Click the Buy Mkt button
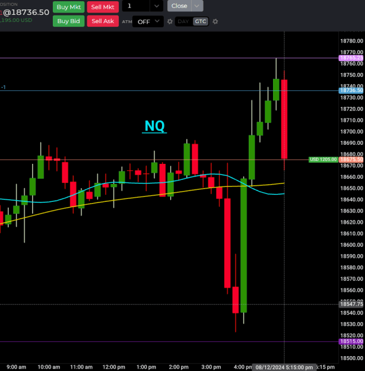Viewport: 365px width, 371px height. point(69,7)
